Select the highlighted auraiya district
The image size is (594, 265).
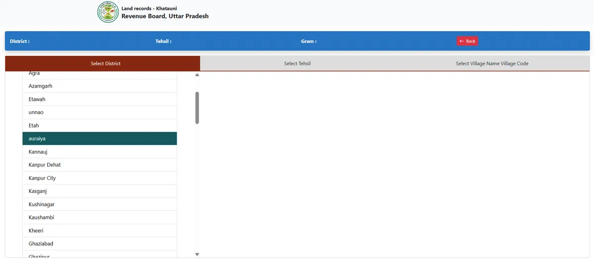click(x=99, y=138)
